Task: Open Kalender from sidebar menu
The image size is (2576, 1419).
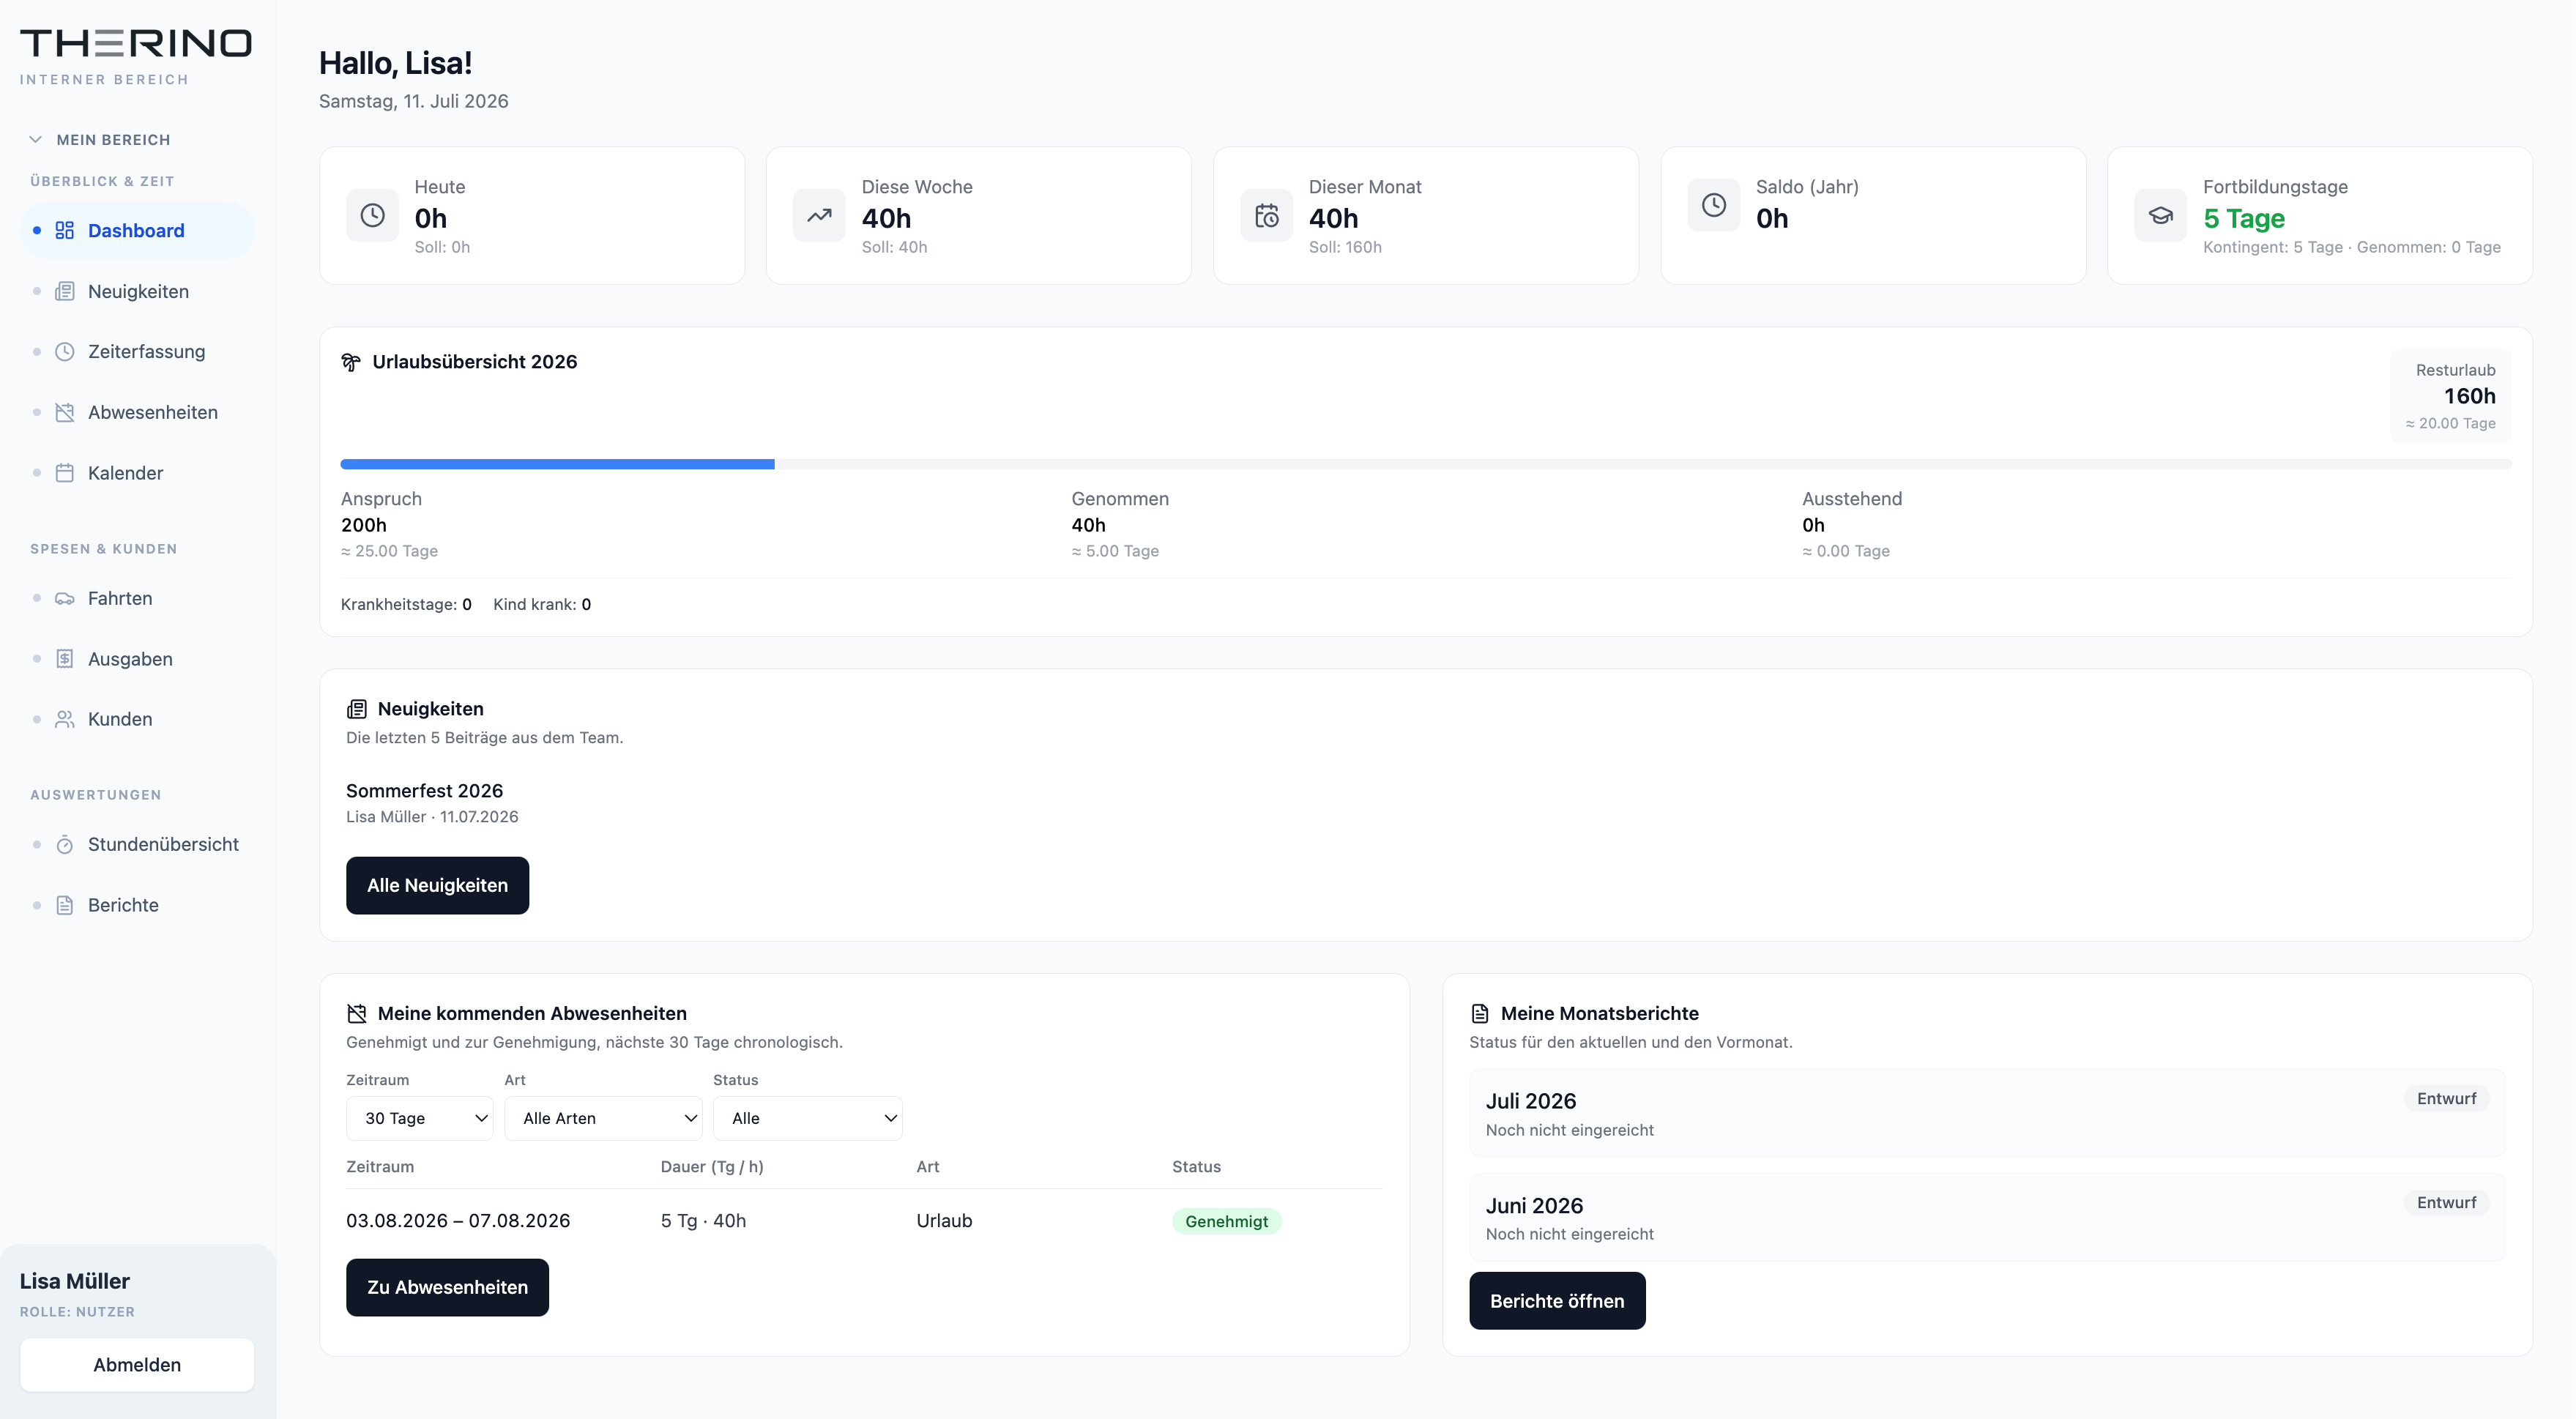Action: point(137,473)
